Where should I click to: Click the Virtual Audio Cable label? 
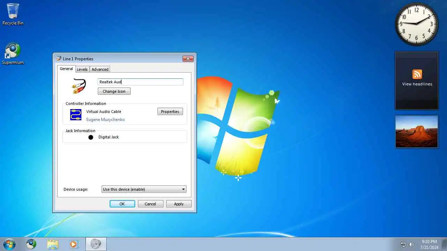coord(104,112)
